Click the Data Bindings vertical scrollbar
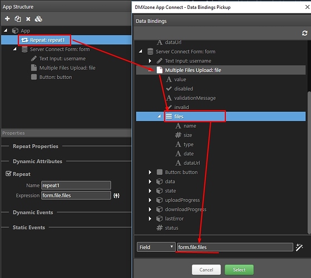The width and height of the screenshot is (311, 278). [x=309, y=162]
